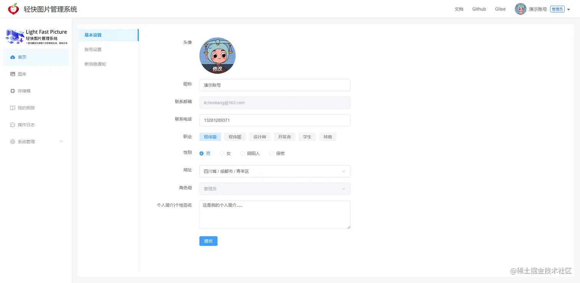Open 我的相册 menu item

36,108
